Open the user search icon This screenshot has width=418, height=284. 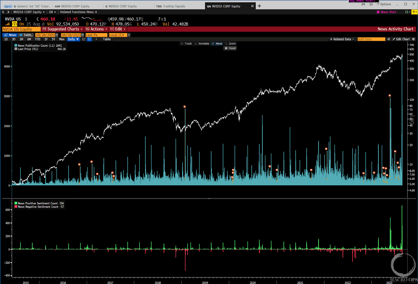point(363,4)
